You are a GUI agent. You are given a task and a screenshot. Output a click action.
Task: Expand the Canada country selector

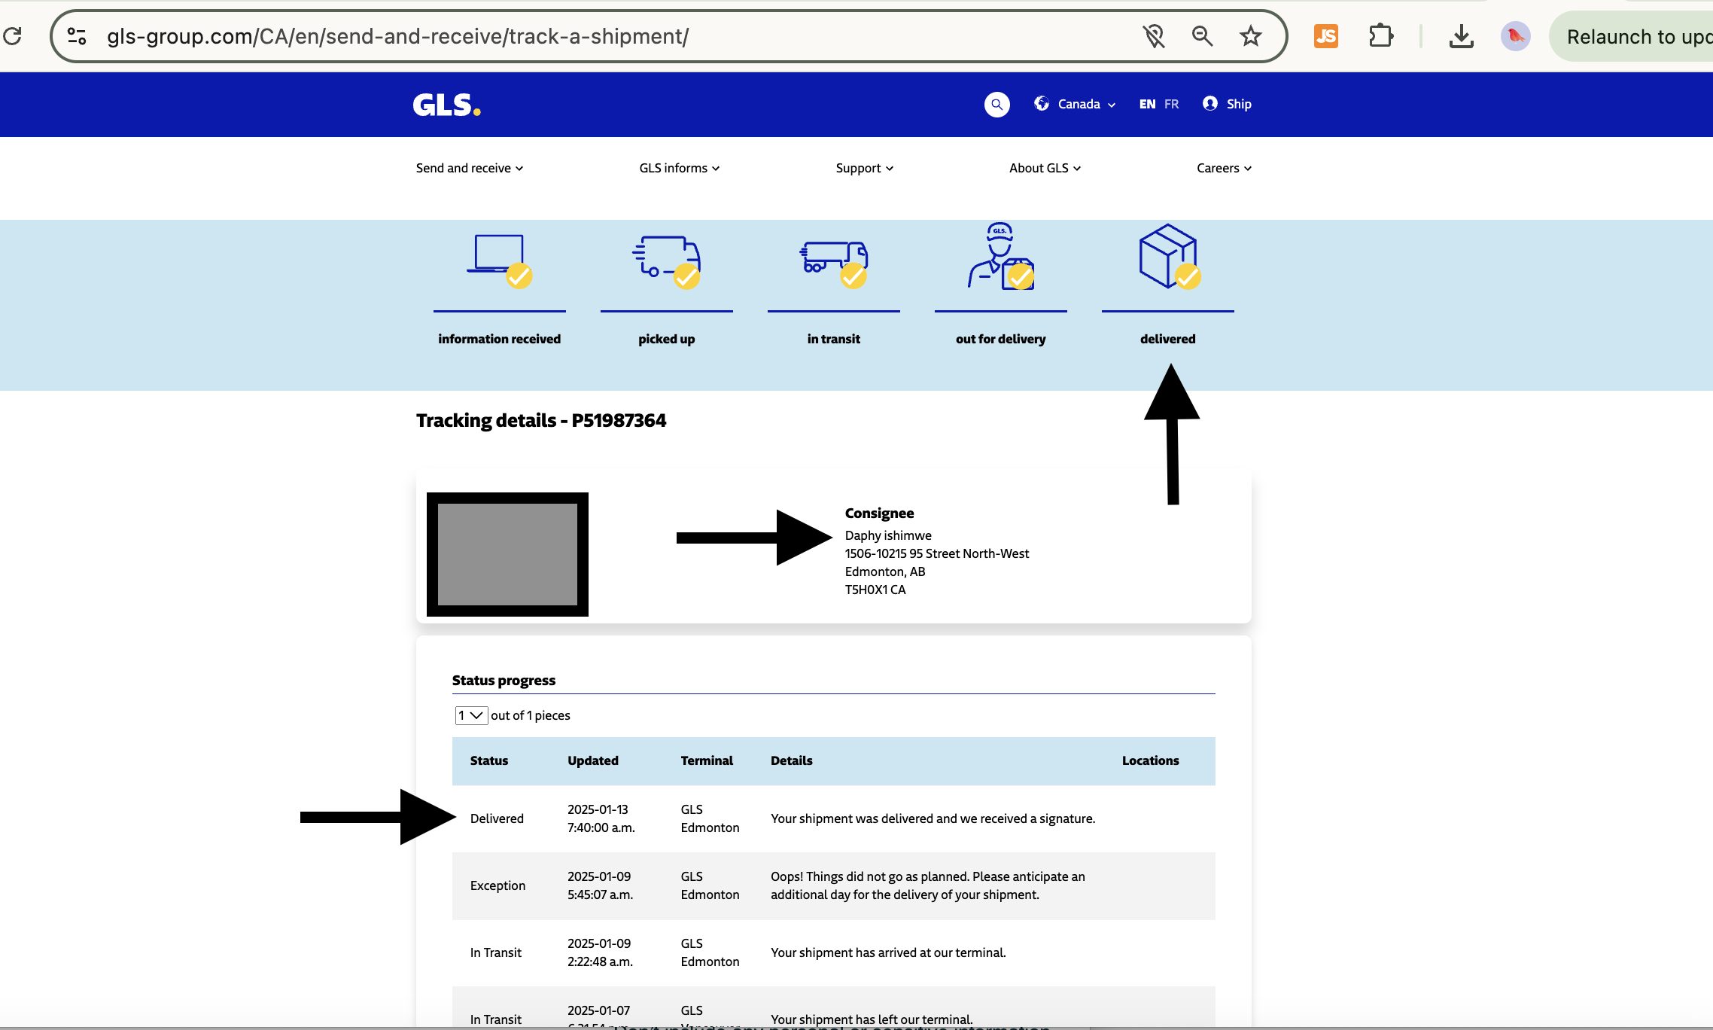click(1086, 104)
